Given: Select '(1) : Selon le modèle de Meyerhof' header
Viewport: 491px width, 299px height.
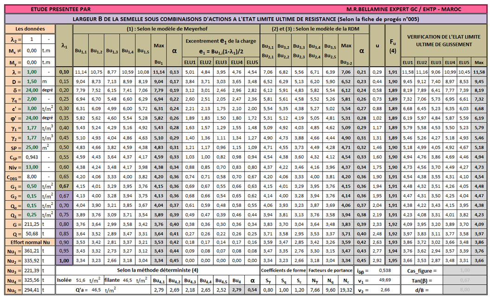Looking at the screenshot, I should [x=166, y=29].
